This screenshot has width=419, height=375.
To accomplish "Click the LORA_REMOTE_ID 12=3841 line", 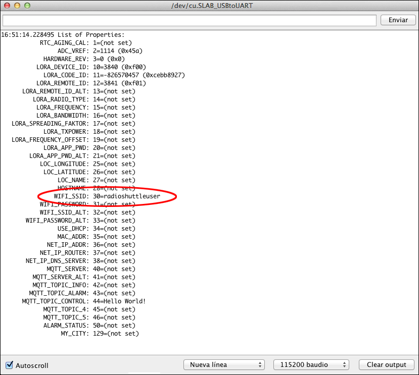I will point(91,83).
